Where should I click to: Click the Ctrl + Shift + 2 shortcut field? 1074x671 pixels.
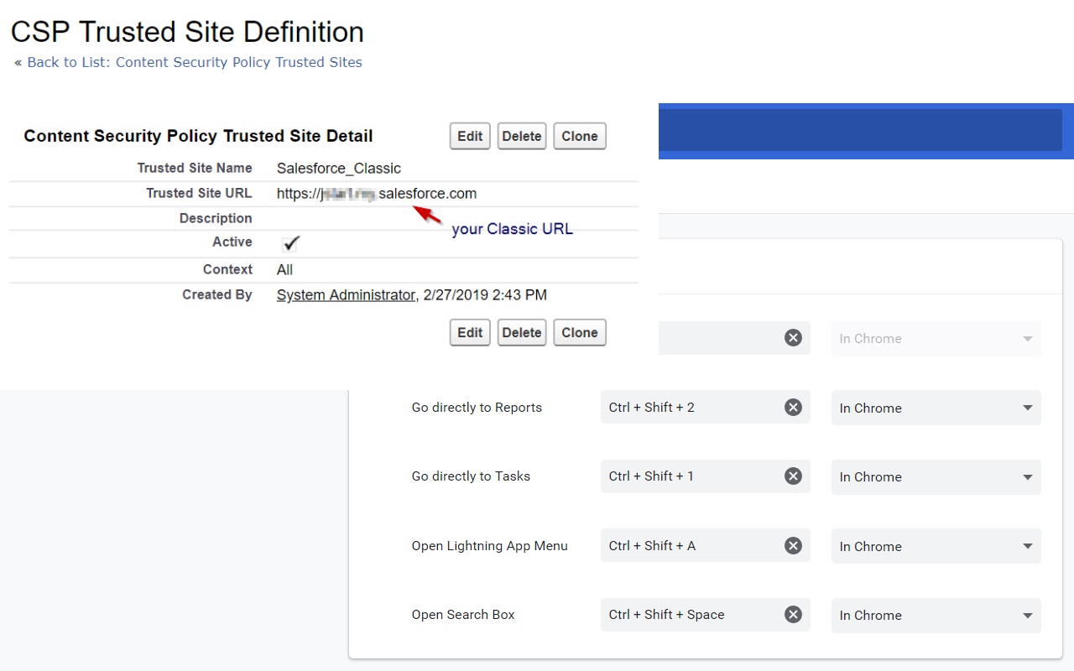point(688,408)
